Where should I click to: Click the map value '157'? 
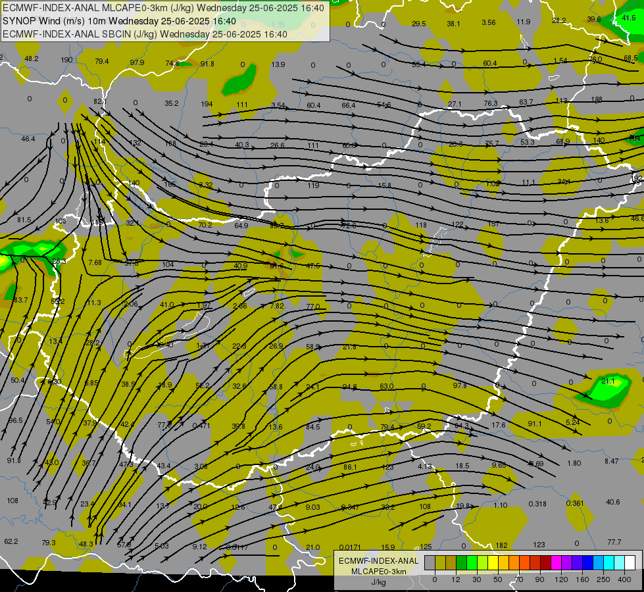pyautogui.click(x=493, y=224)
